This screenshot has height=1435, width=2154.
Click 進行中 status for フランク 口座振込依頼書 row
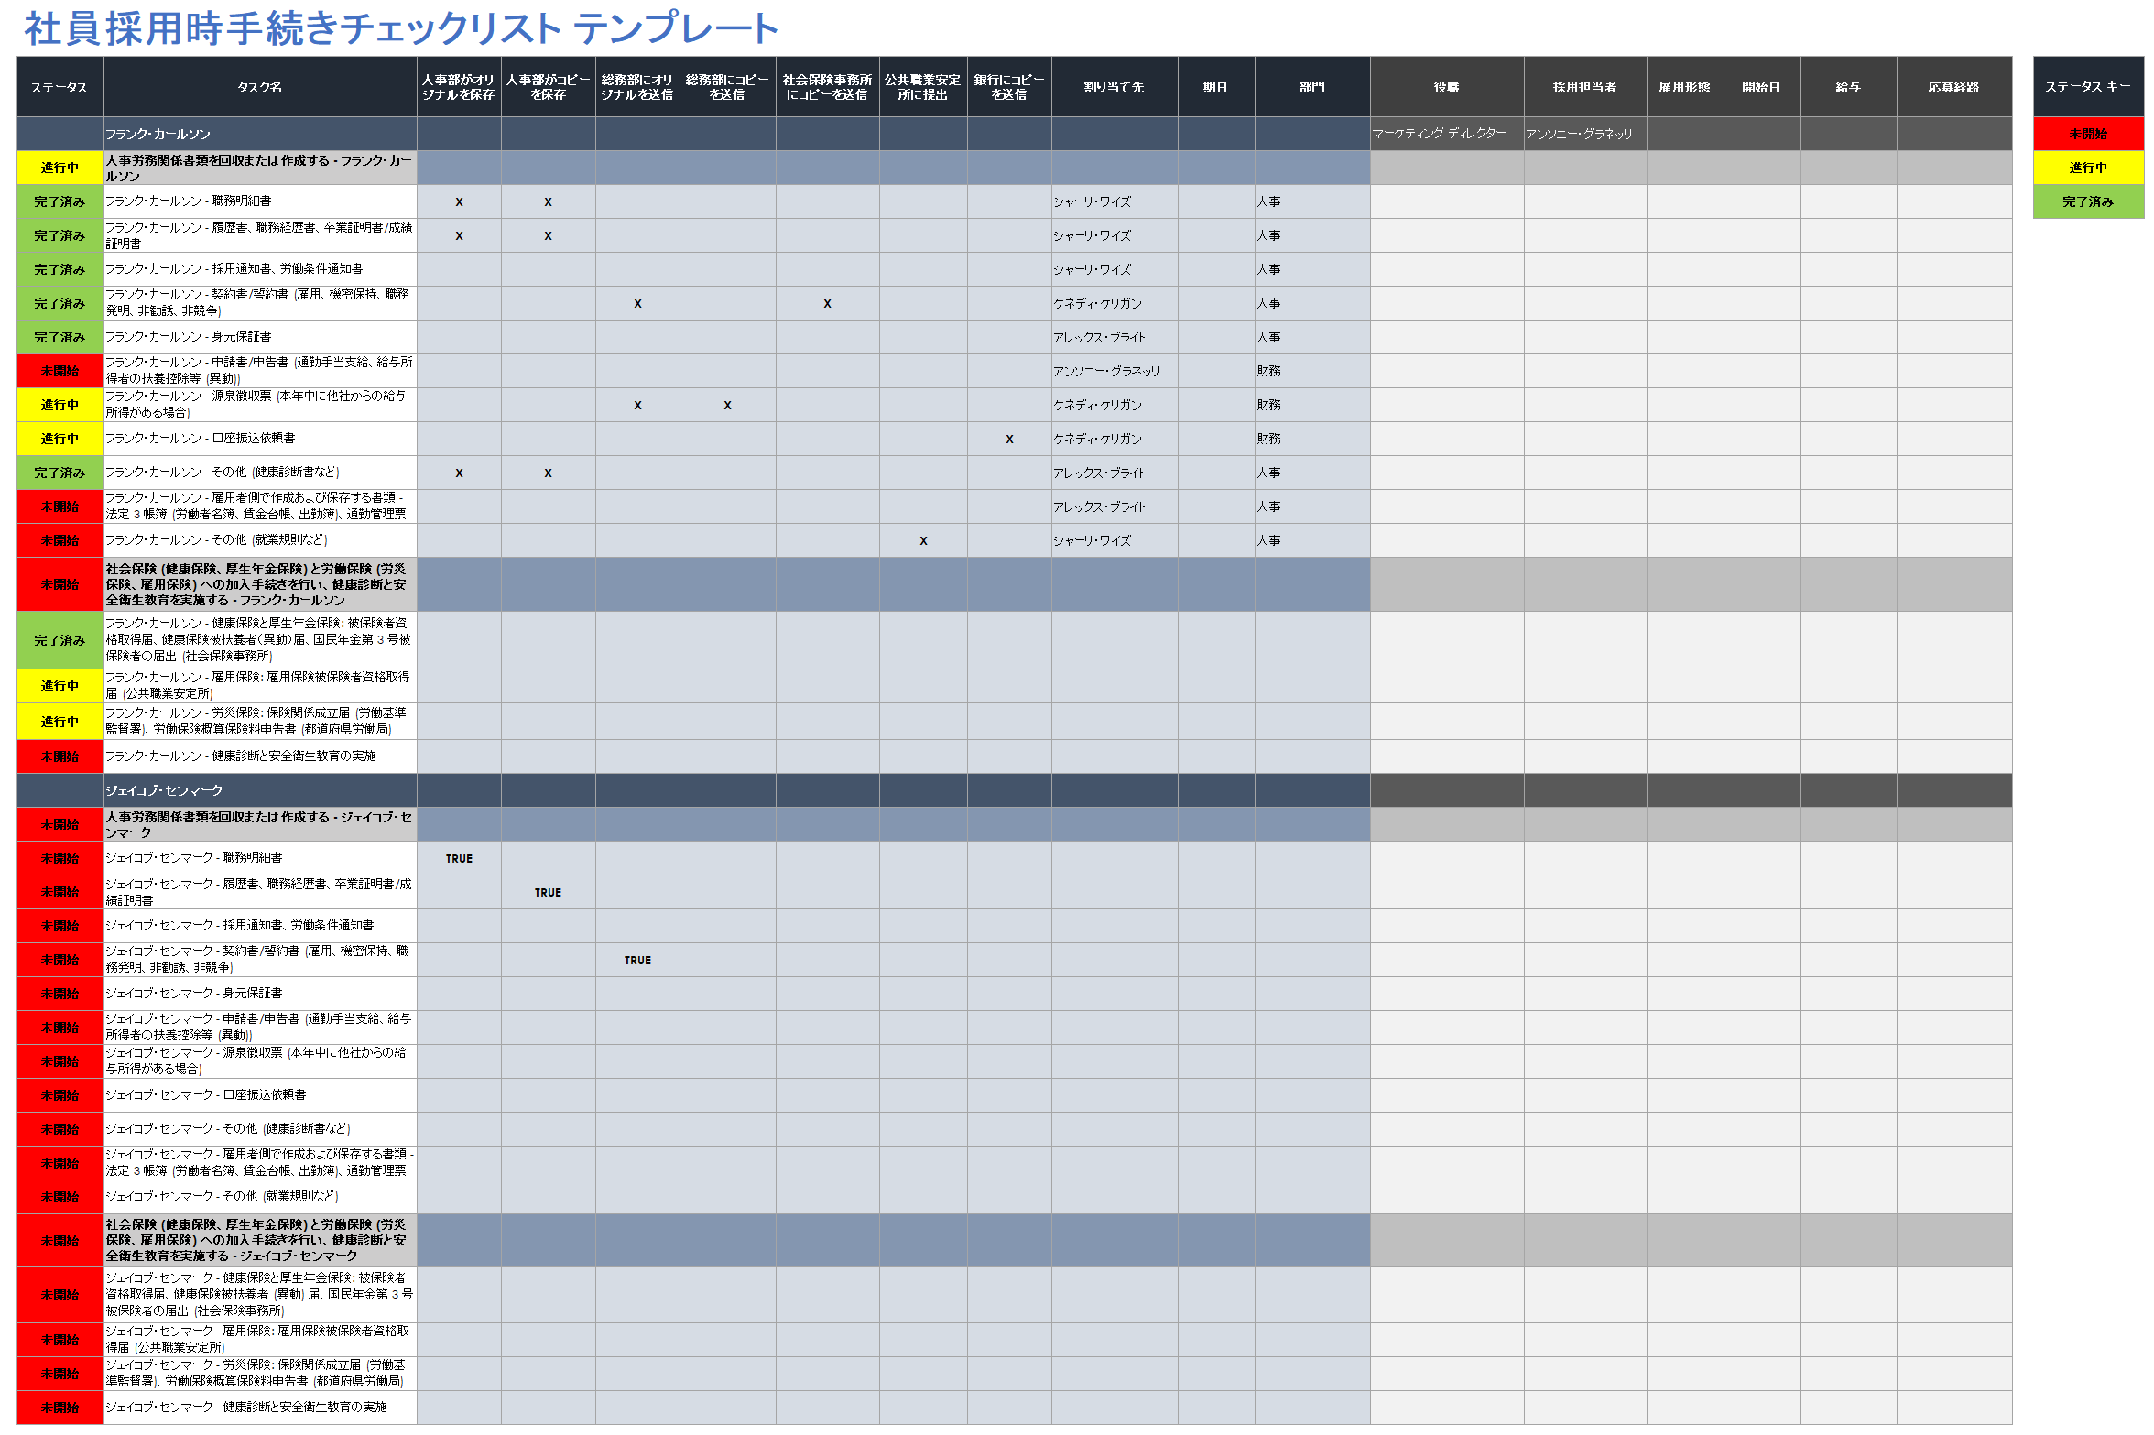(x=60, y=439)
